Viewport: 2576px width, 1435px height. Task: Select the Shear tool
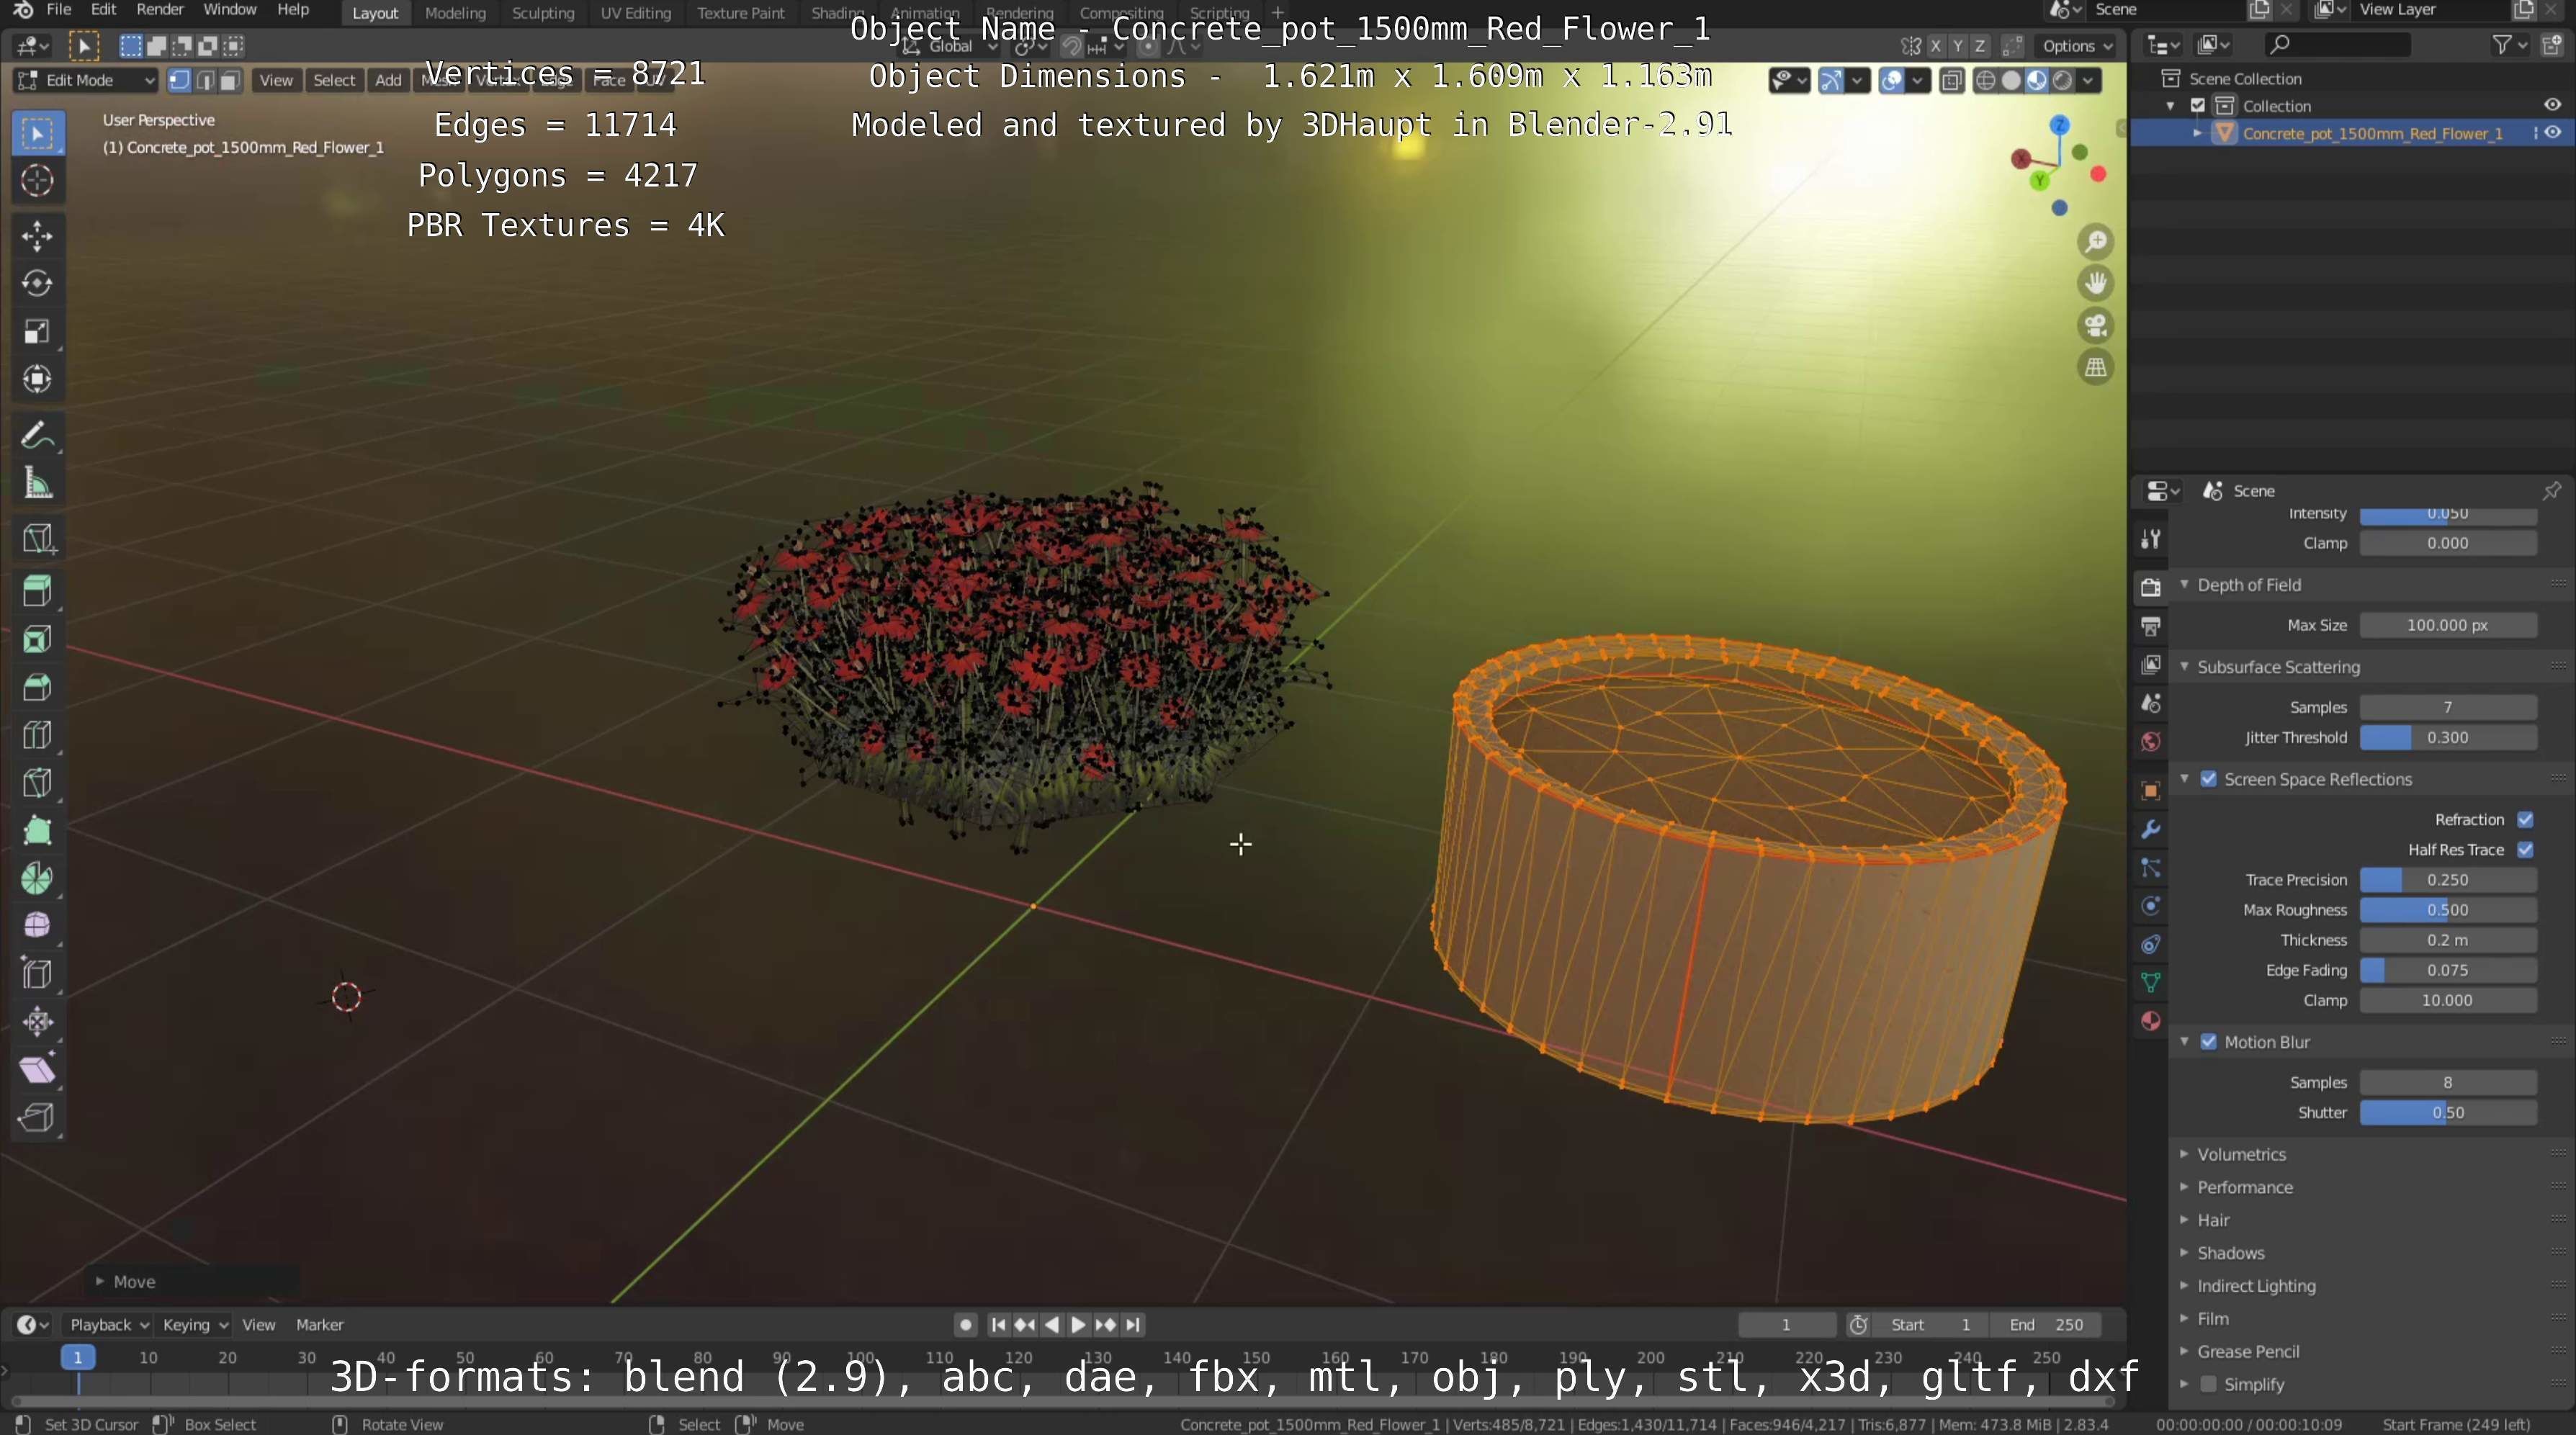pyautogui.click(x=37, y=1070)
